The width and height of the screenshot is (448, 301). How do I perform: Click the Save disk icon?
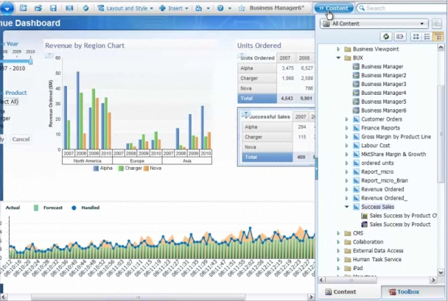click(x=53, y=8)
